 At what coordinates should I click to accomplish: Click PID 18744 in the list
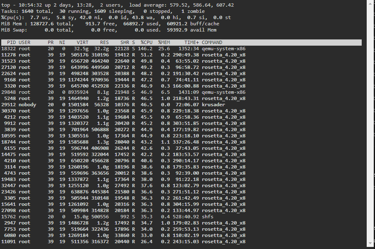9,142
